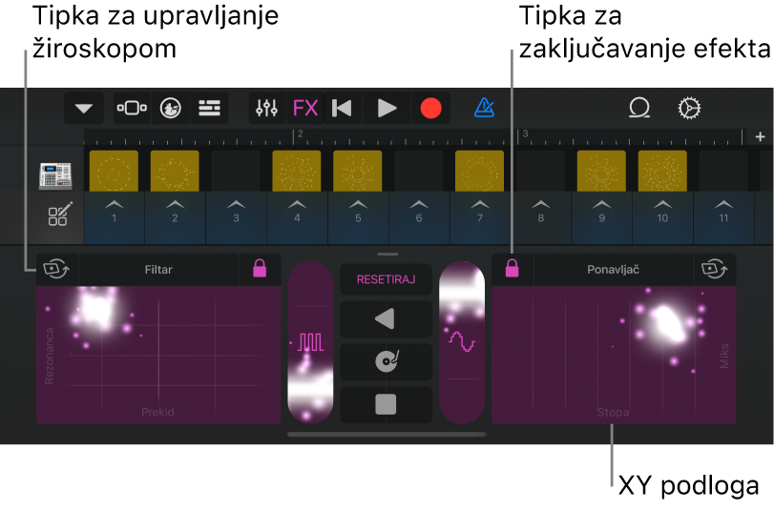This screenshot has width=774, height=510.
Task: Open the sound browser instrument icon
Action: [x=171, y=108]
